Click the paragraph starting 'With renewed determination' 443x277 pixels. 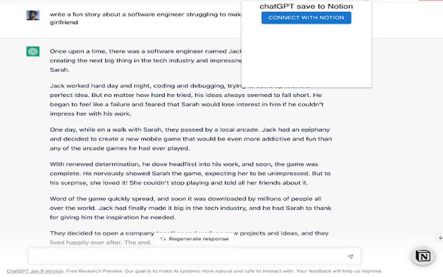pos(190,173)
